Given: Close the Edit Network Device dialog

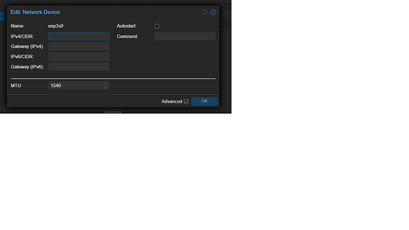Looking at the screenshot, I should pos(213,12).
